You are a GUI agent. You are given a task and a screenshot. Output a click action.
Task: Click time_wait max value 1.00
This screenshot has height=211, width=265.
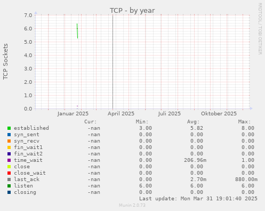tap(248, 160)
